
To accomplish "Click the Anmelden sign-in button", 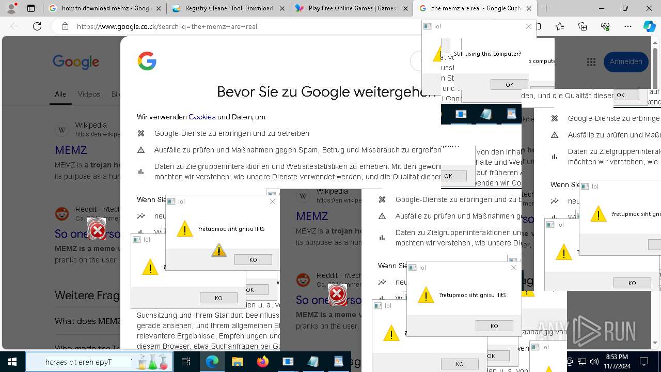I will [x=626, y=61].
